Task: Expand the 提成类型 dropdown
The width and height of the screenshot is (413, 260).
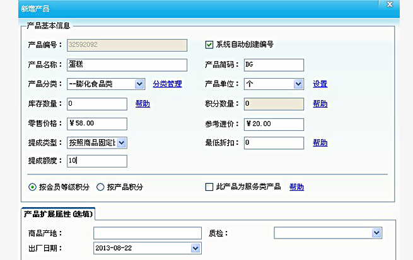Action: (121, 143)
